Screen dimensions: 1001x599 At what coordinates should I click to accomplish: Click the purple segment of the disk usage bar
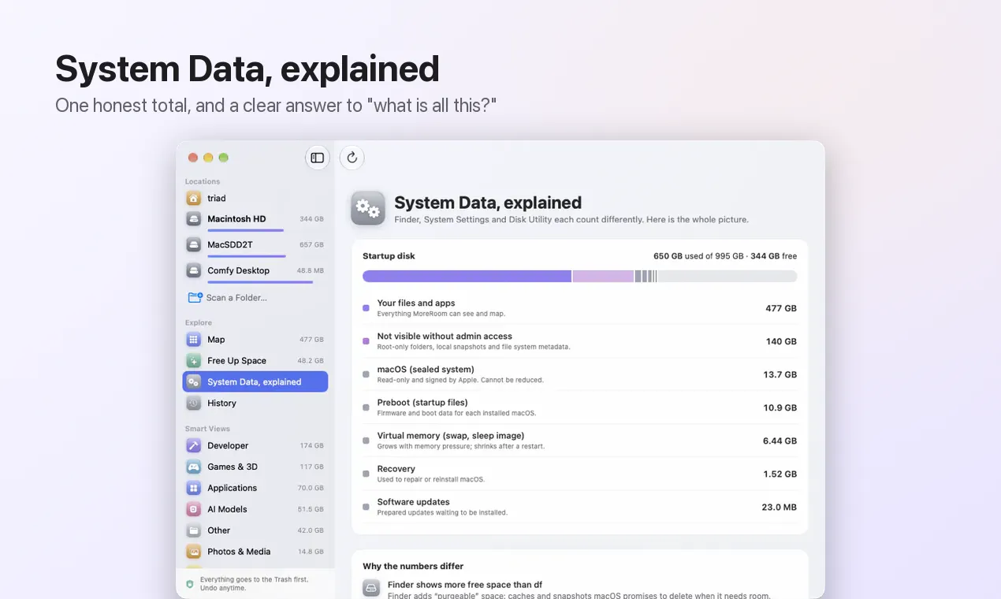pos(467,277)
